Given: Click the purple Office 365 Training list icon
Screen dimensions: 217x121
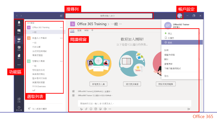Looking at the screenshot, I should pyautogui.click(x=29, y=27).
